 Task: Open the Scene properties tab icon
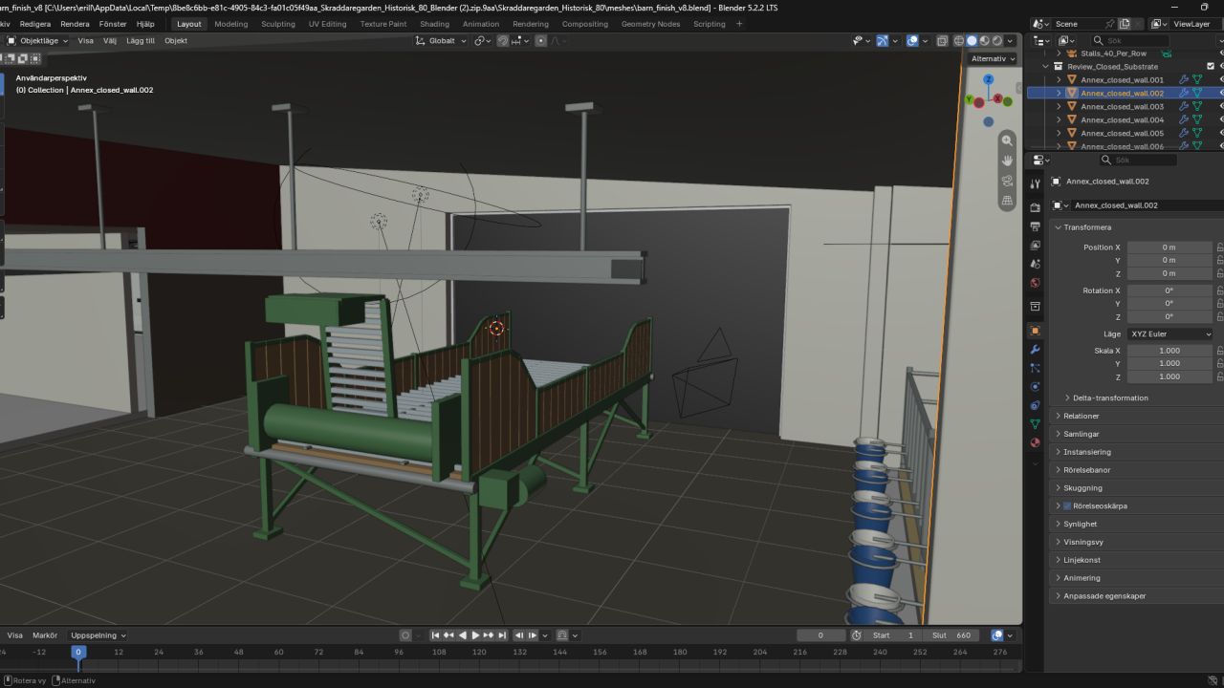tap(1035, 265)
